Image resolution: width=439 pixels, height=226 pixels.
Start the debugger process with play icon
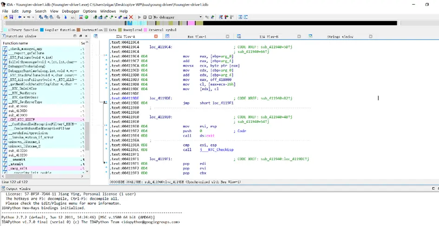coord(139,17)
